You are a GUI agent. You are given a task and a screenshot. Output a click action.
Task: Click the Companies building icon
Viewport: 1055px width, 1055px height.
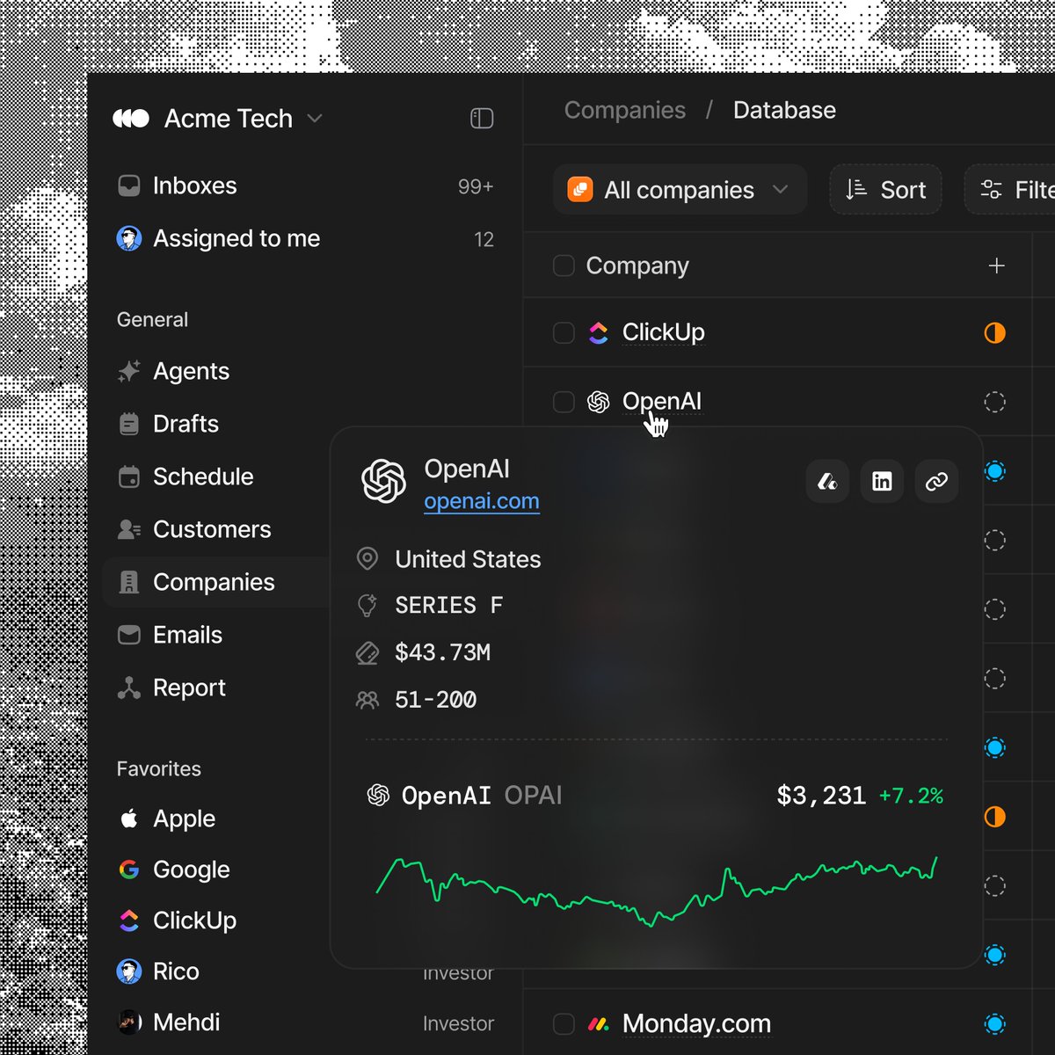point(129,582)
